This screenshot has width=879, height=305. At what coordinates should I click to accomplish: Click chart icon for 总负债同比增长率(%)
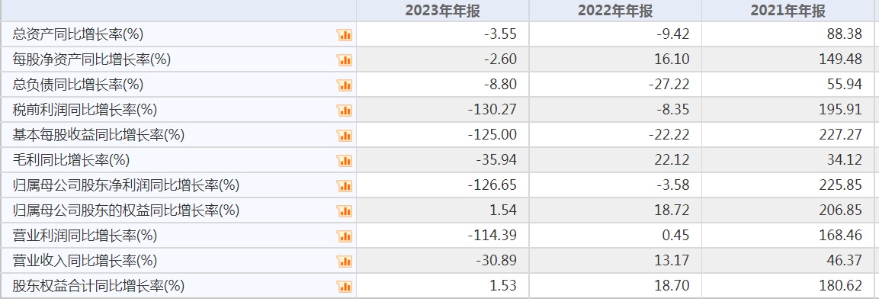[x=344, y=85]
